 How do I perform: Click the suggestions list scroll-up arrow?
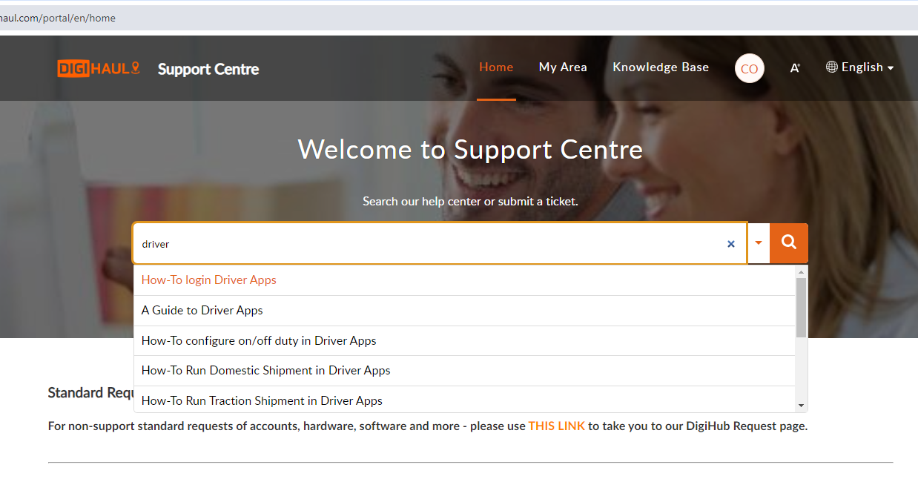(801, 272)
